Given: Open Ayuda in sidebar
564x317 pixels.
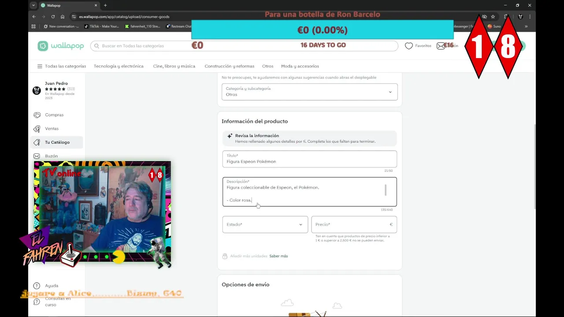Looking at the screenshot, I should pos(52,286).
